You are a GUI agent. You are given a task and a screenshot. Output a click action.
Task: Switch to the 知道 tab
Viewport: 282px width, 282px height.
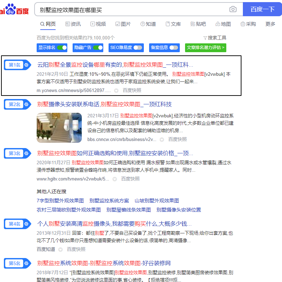148,24
